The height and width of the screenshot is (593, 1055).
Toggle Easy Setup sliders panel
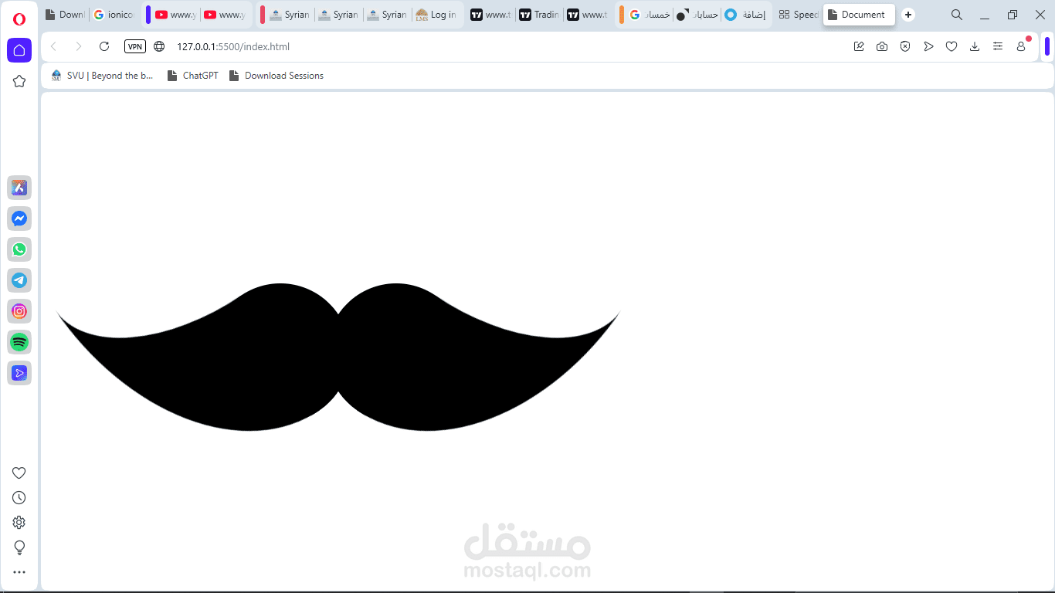(998, 46)
